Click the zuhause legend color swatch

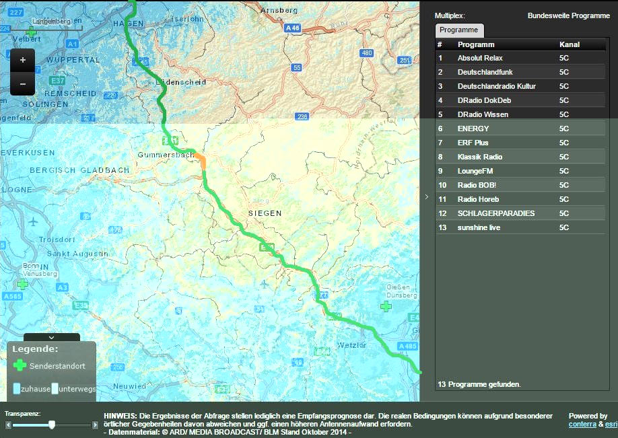(x=16, y=388)
